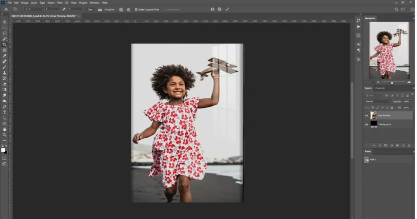Uncheck Delete Cropped Pixels checkbox
Image resolution: width=417 pixels, height=219 pixels.
(136, 9)
